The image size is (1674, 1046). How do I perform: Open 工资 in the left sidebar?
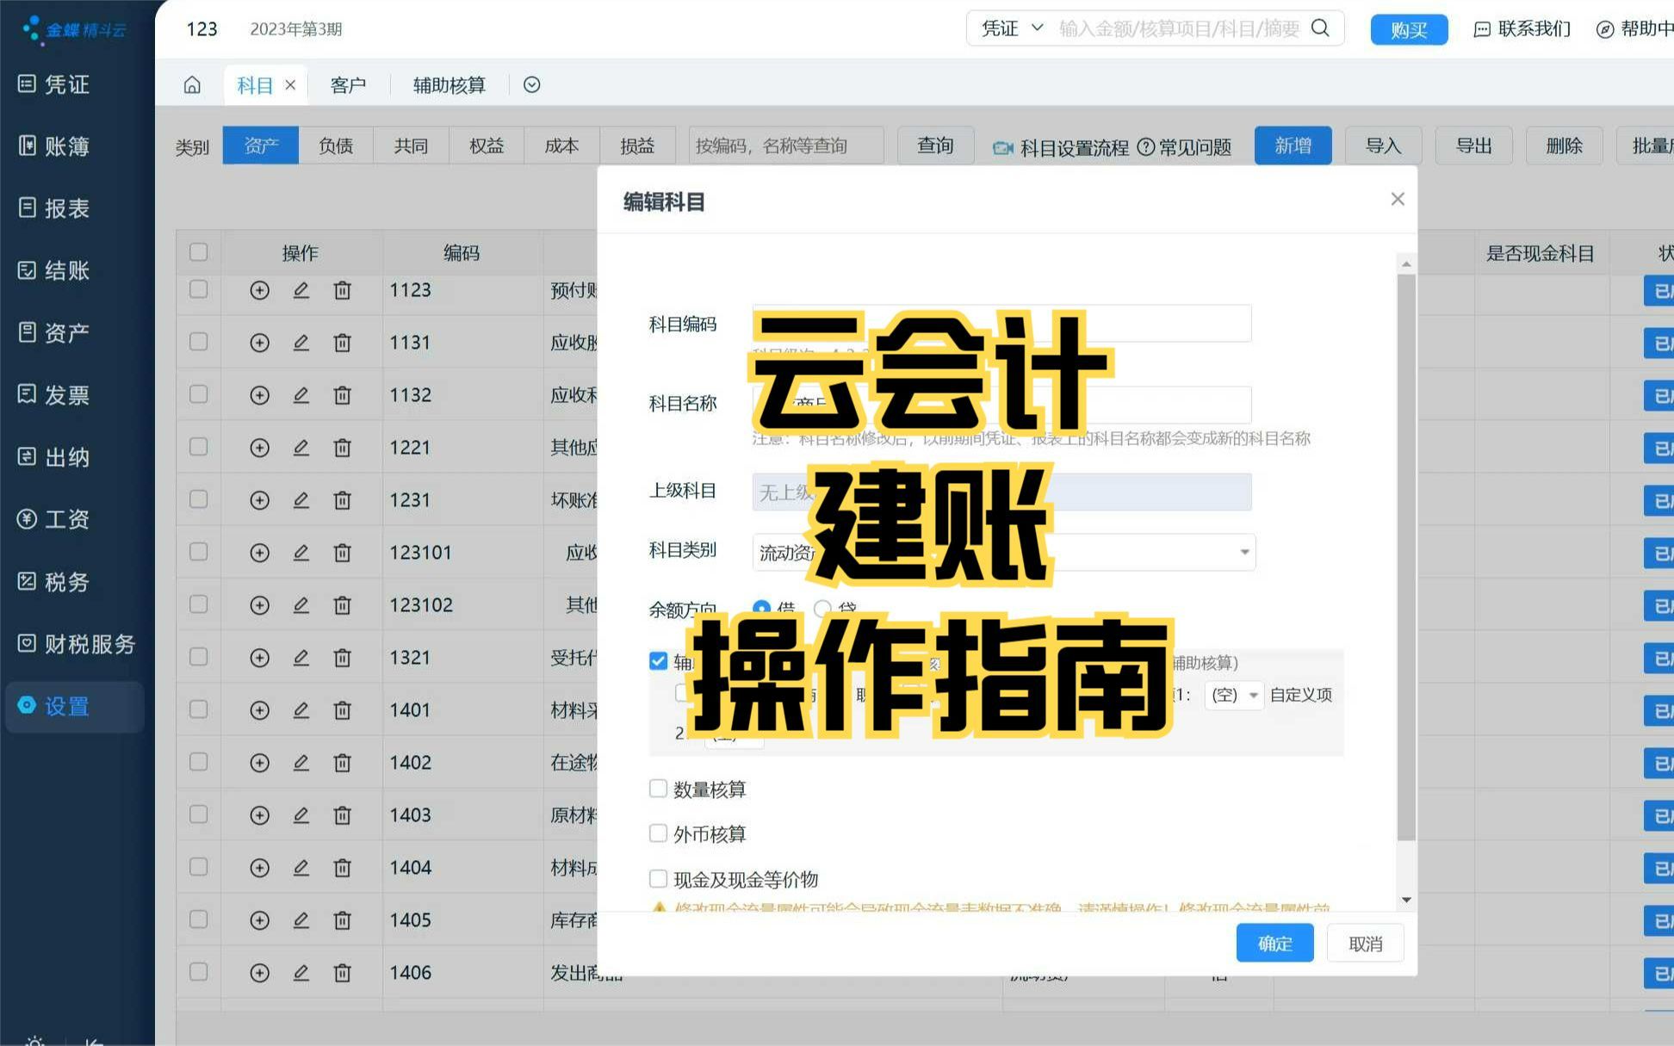(x=54, y=519)
